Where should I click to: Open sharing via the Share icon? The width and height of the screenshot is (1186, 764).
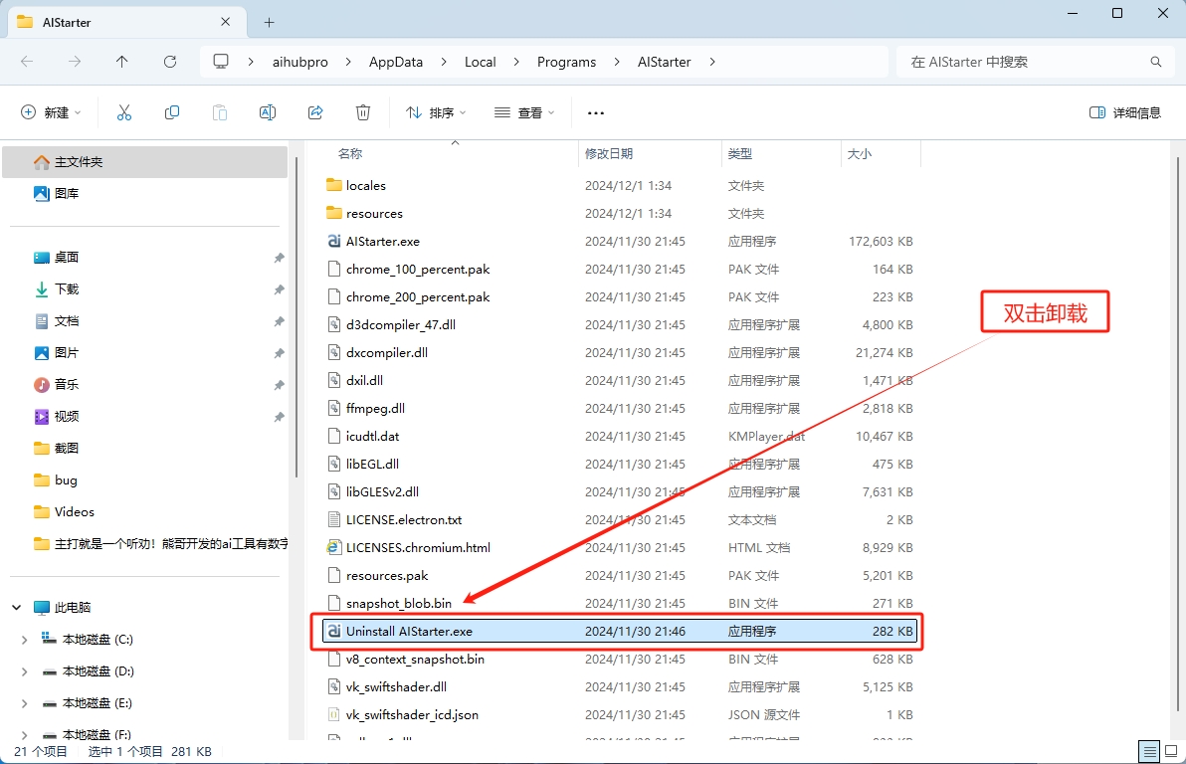tap(314, 111)
